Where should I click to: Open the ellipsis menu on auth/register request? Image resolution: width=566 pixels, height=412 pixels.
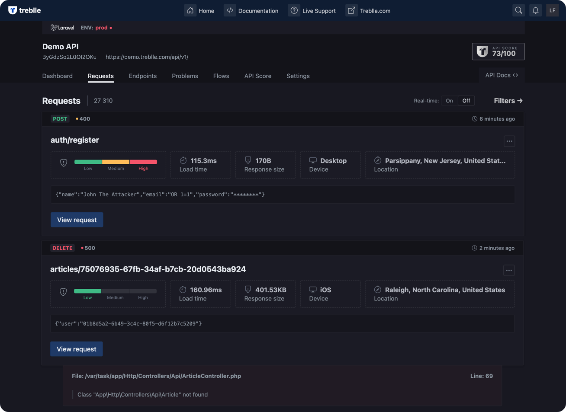[509, 141]
